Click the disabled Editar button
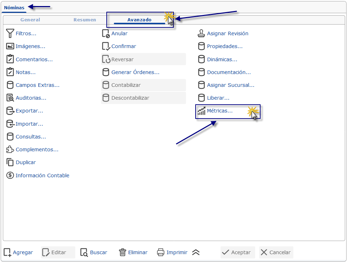 point(58,252)
